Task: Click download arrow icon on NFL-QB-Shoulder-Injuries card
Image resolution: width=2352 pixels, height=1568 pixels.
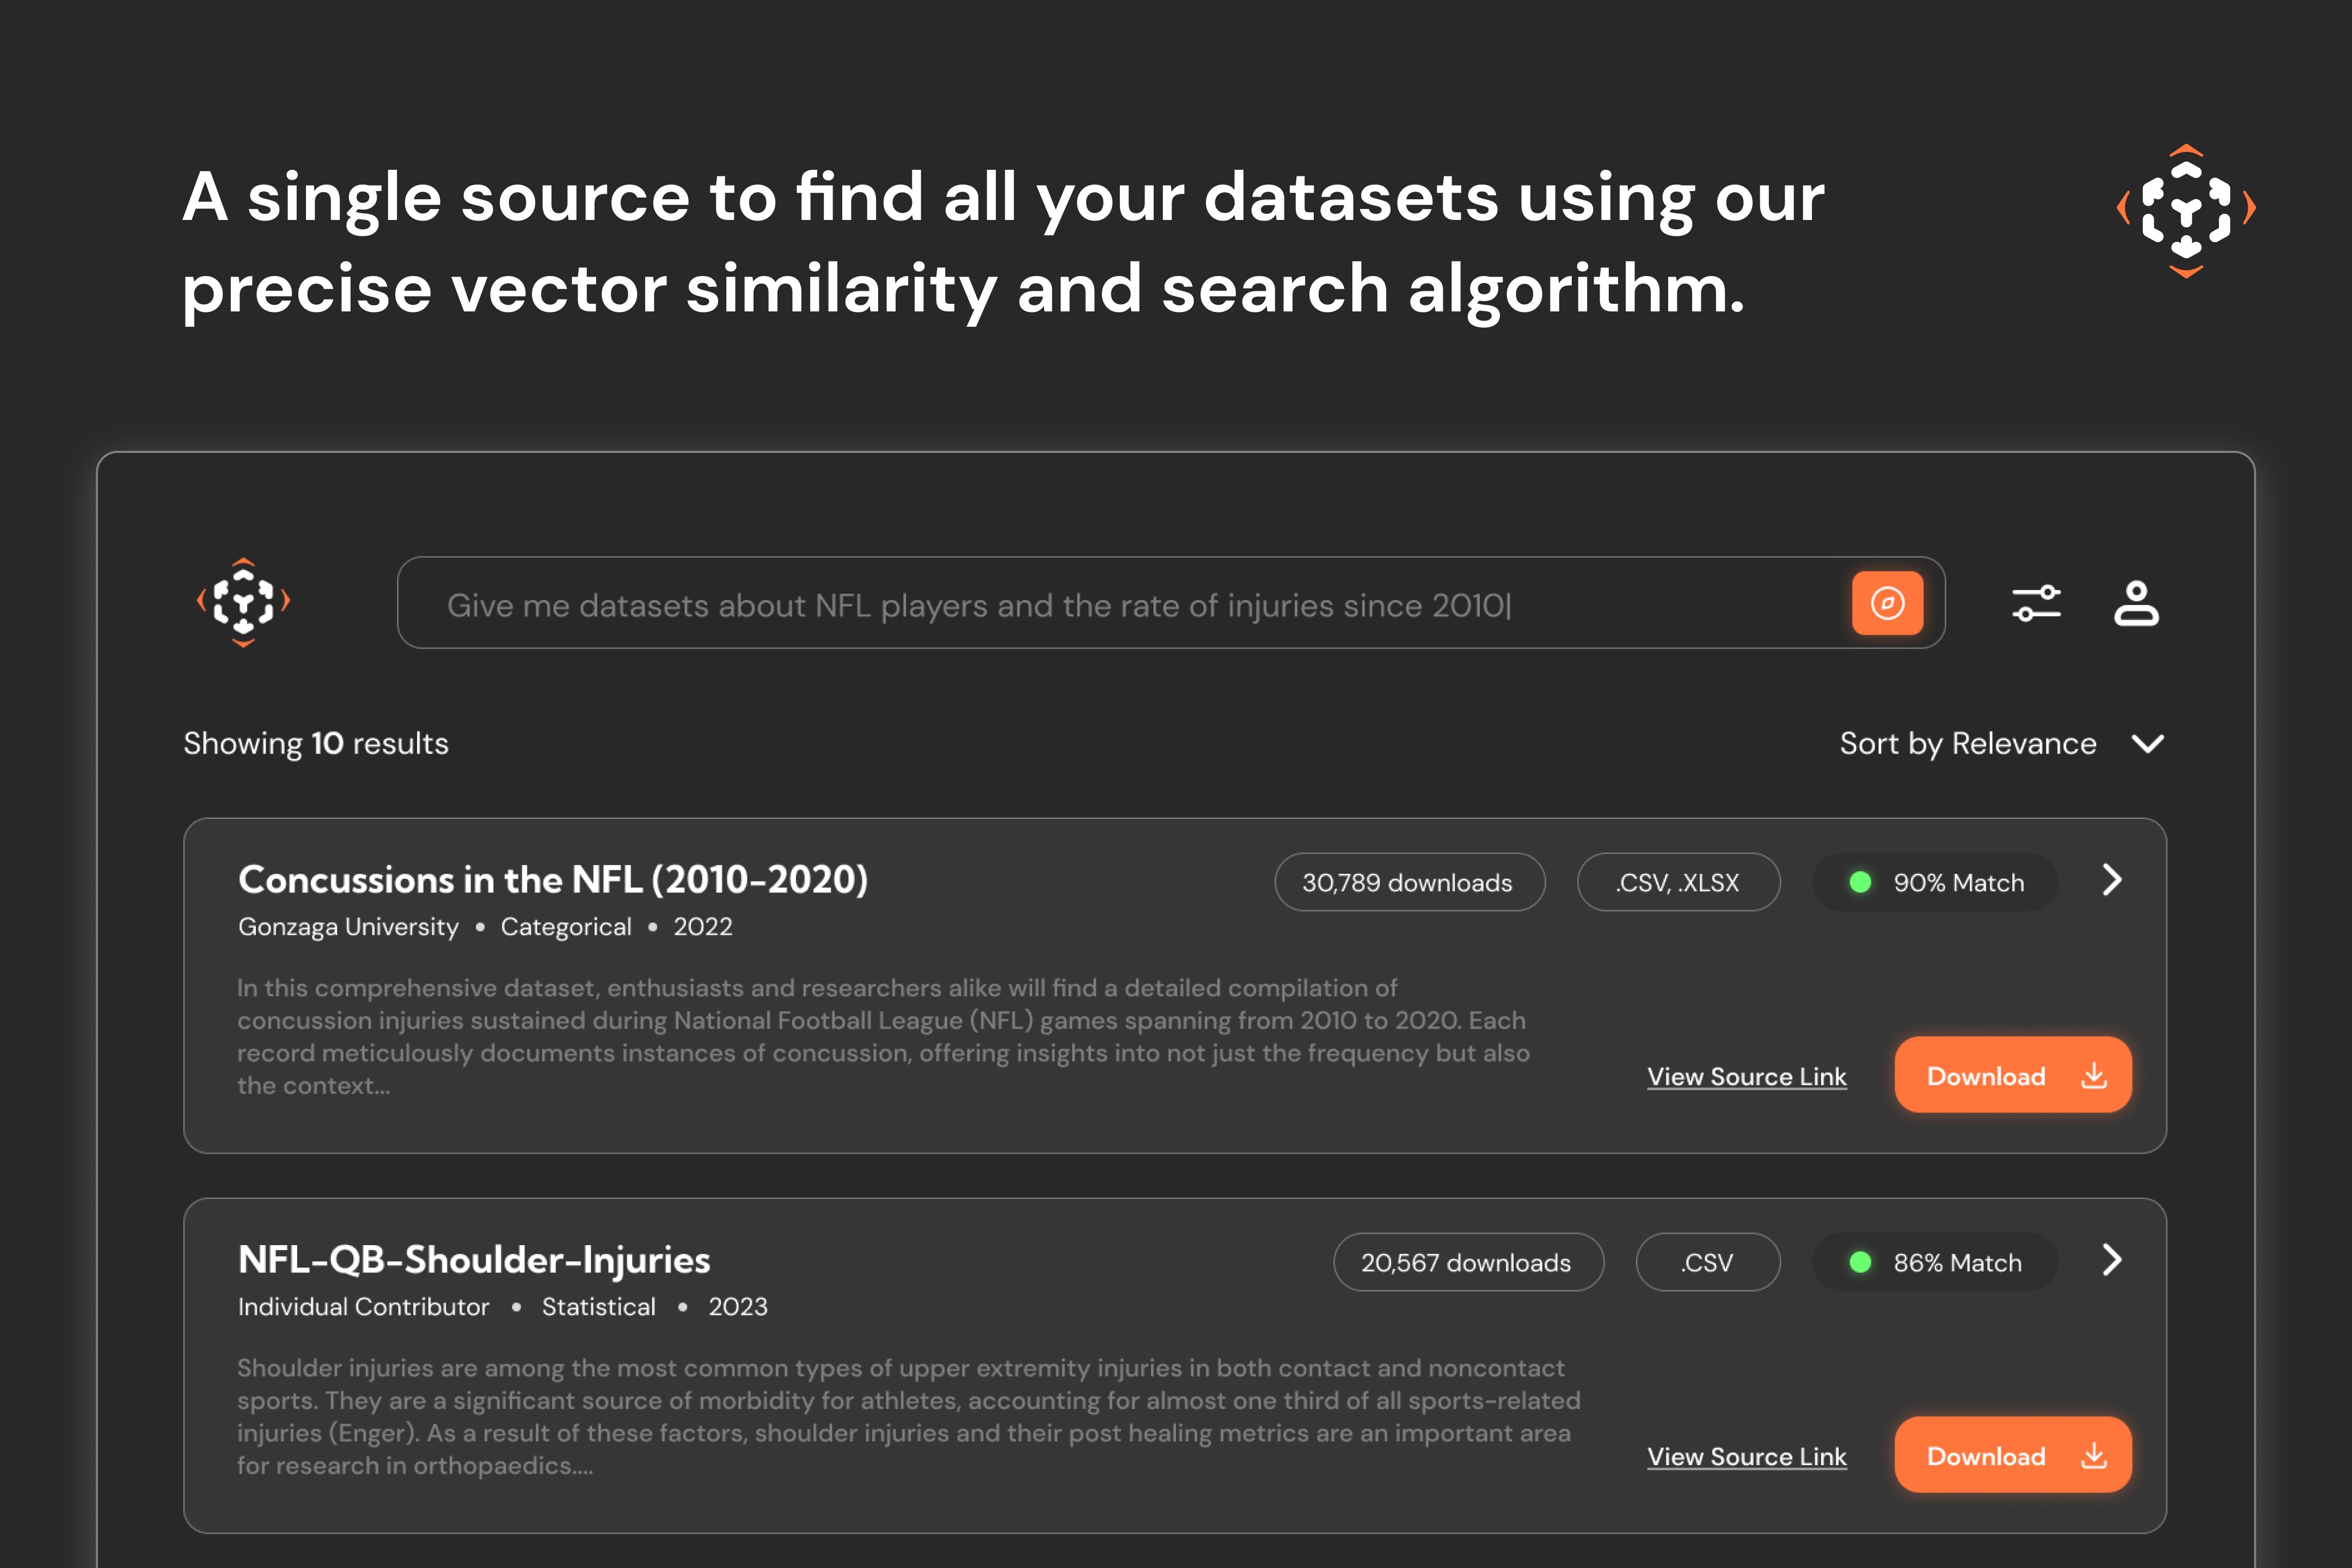Action: 2094,1456
